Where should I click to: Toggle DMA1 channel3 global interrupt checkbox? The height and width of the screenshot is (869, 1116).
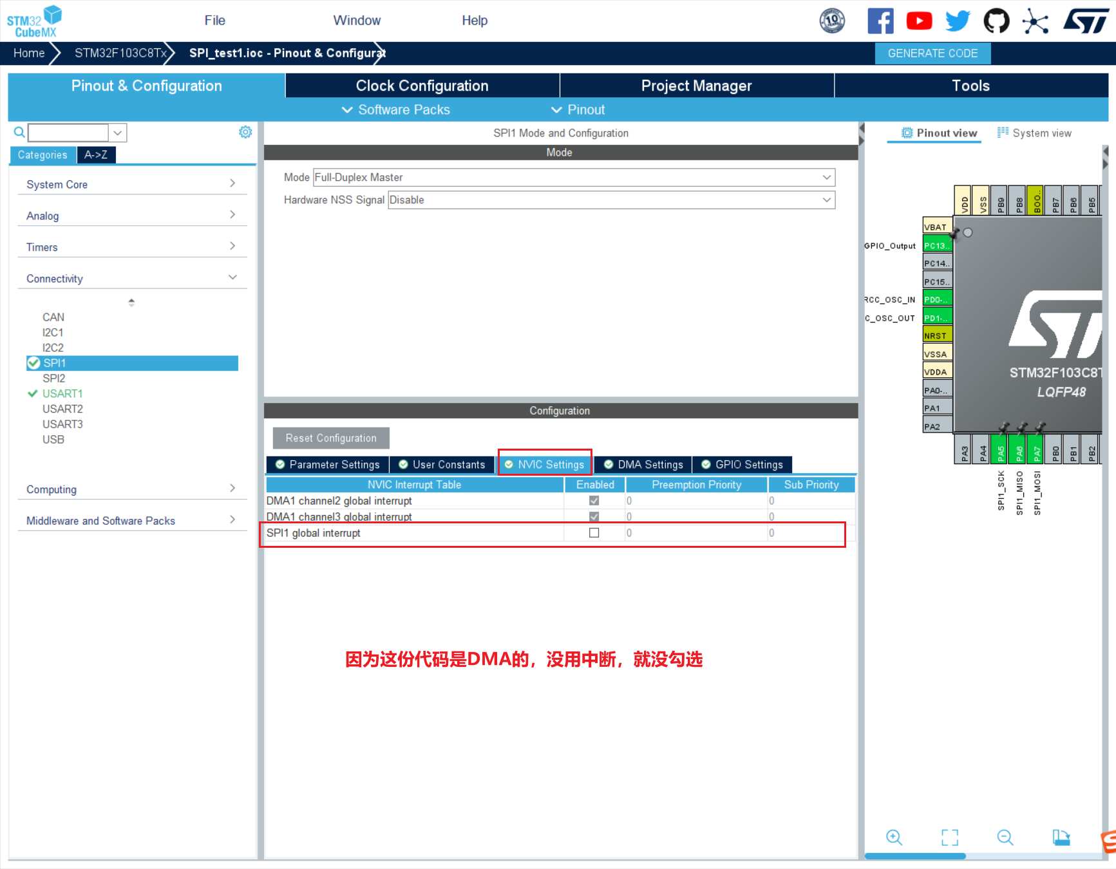click(x=594, y=517)
